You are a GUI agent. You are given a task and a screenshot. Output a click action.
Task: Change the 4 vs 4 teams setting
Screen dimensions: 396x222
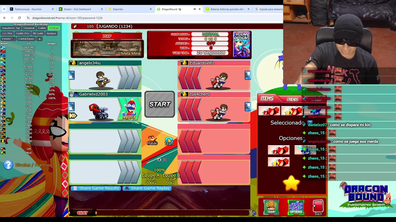coord(210,39)
